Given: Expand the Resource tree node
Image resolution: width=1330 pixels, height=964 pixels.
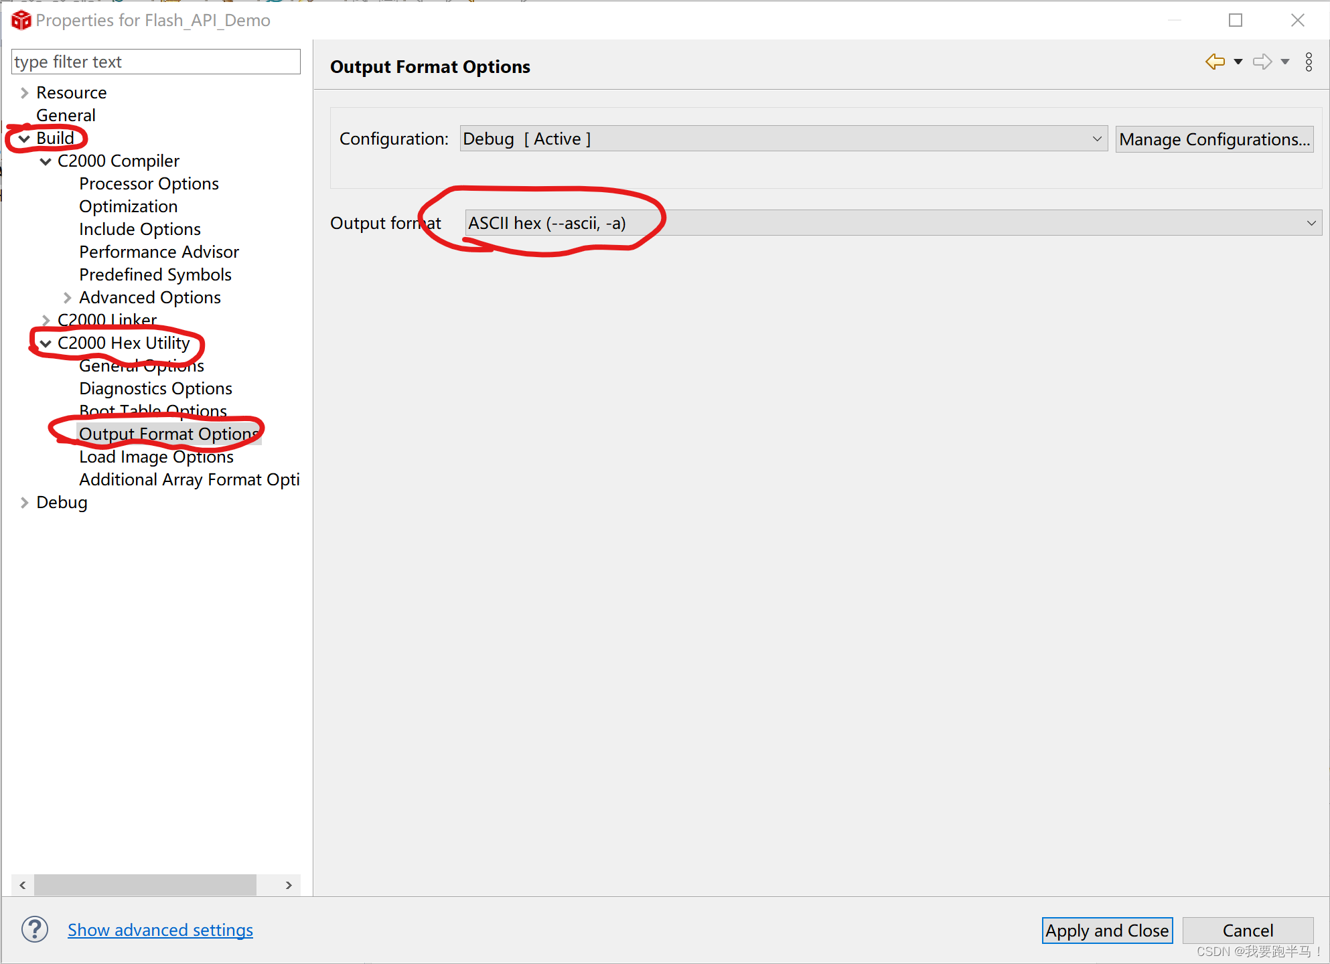Looking at the screenshot, I should pyautogui.click(x=25, y=93).
